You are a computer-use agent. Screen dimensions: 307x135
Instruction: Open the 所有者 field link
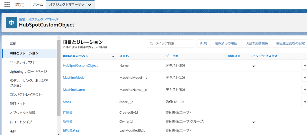point(68,121)
